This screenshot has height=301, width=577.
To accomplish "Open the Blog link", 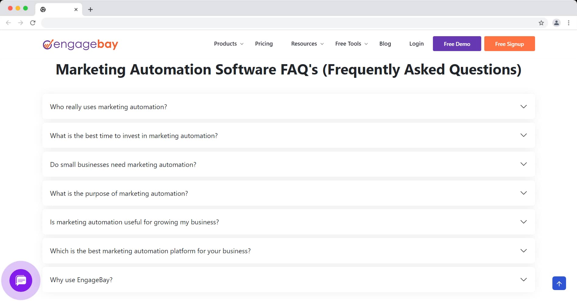I will 385,44.
